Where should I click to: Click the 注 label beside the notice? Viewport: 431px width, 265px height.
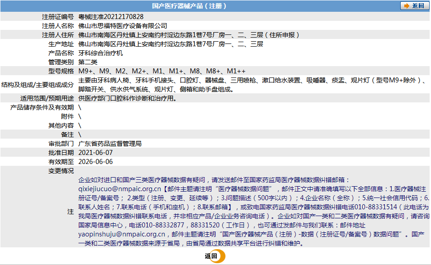point(71,212)
